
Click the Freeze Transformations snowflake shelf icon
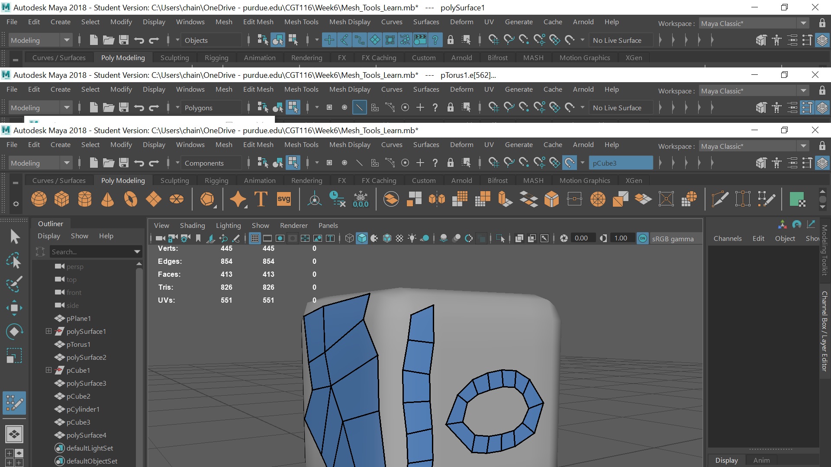pyautogui.click(x=361, y=199)
